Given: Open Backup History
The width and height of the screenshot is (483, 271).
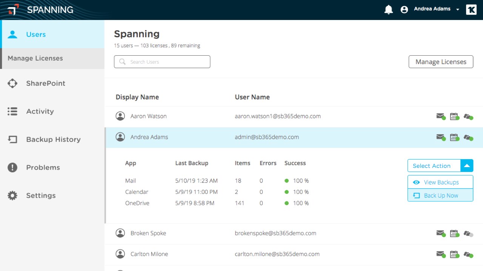Looking at the screenshot, I should click(52, 139).
